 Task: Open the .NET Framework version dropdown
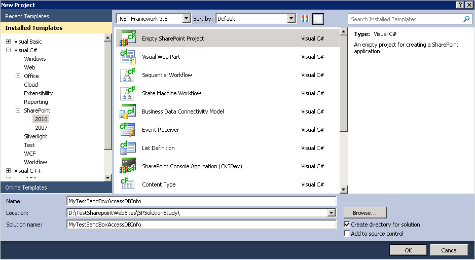coord(187,19)
